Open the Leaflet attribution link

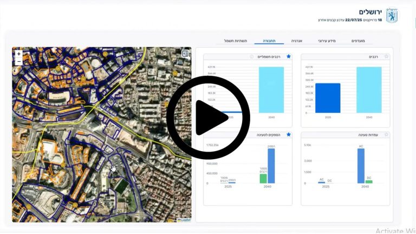pyautogui.click(x=185, y=220)
